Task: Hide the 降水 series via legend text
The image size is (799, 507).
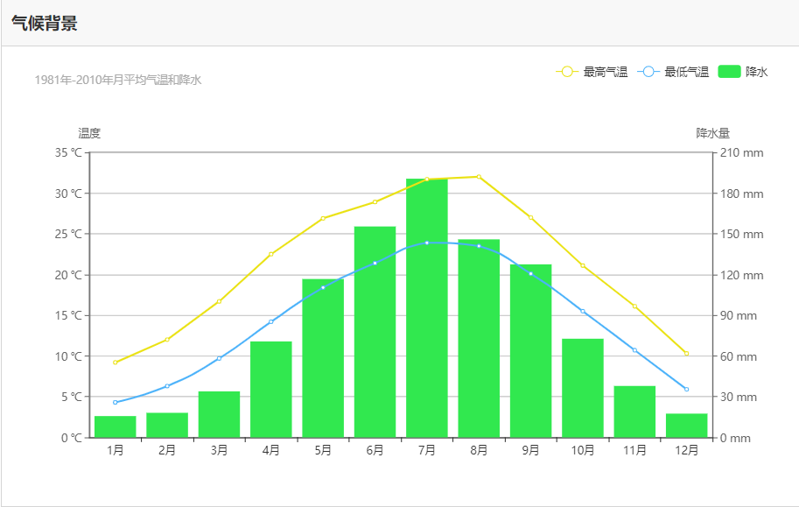Action: pyautogui.click(x=757, y=72)
